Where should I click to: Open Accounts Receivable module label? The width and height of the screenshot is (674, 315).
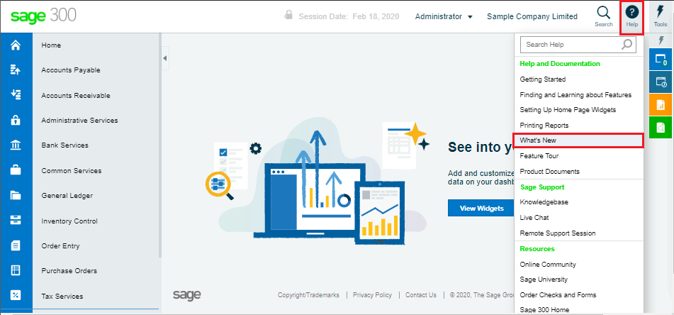point(76,95)
